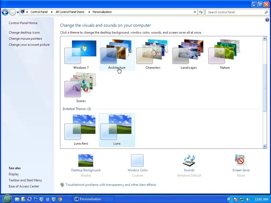Click the Installed Themes (2) header
Viewport: 271px width, 203px height.
click(77, 109)
